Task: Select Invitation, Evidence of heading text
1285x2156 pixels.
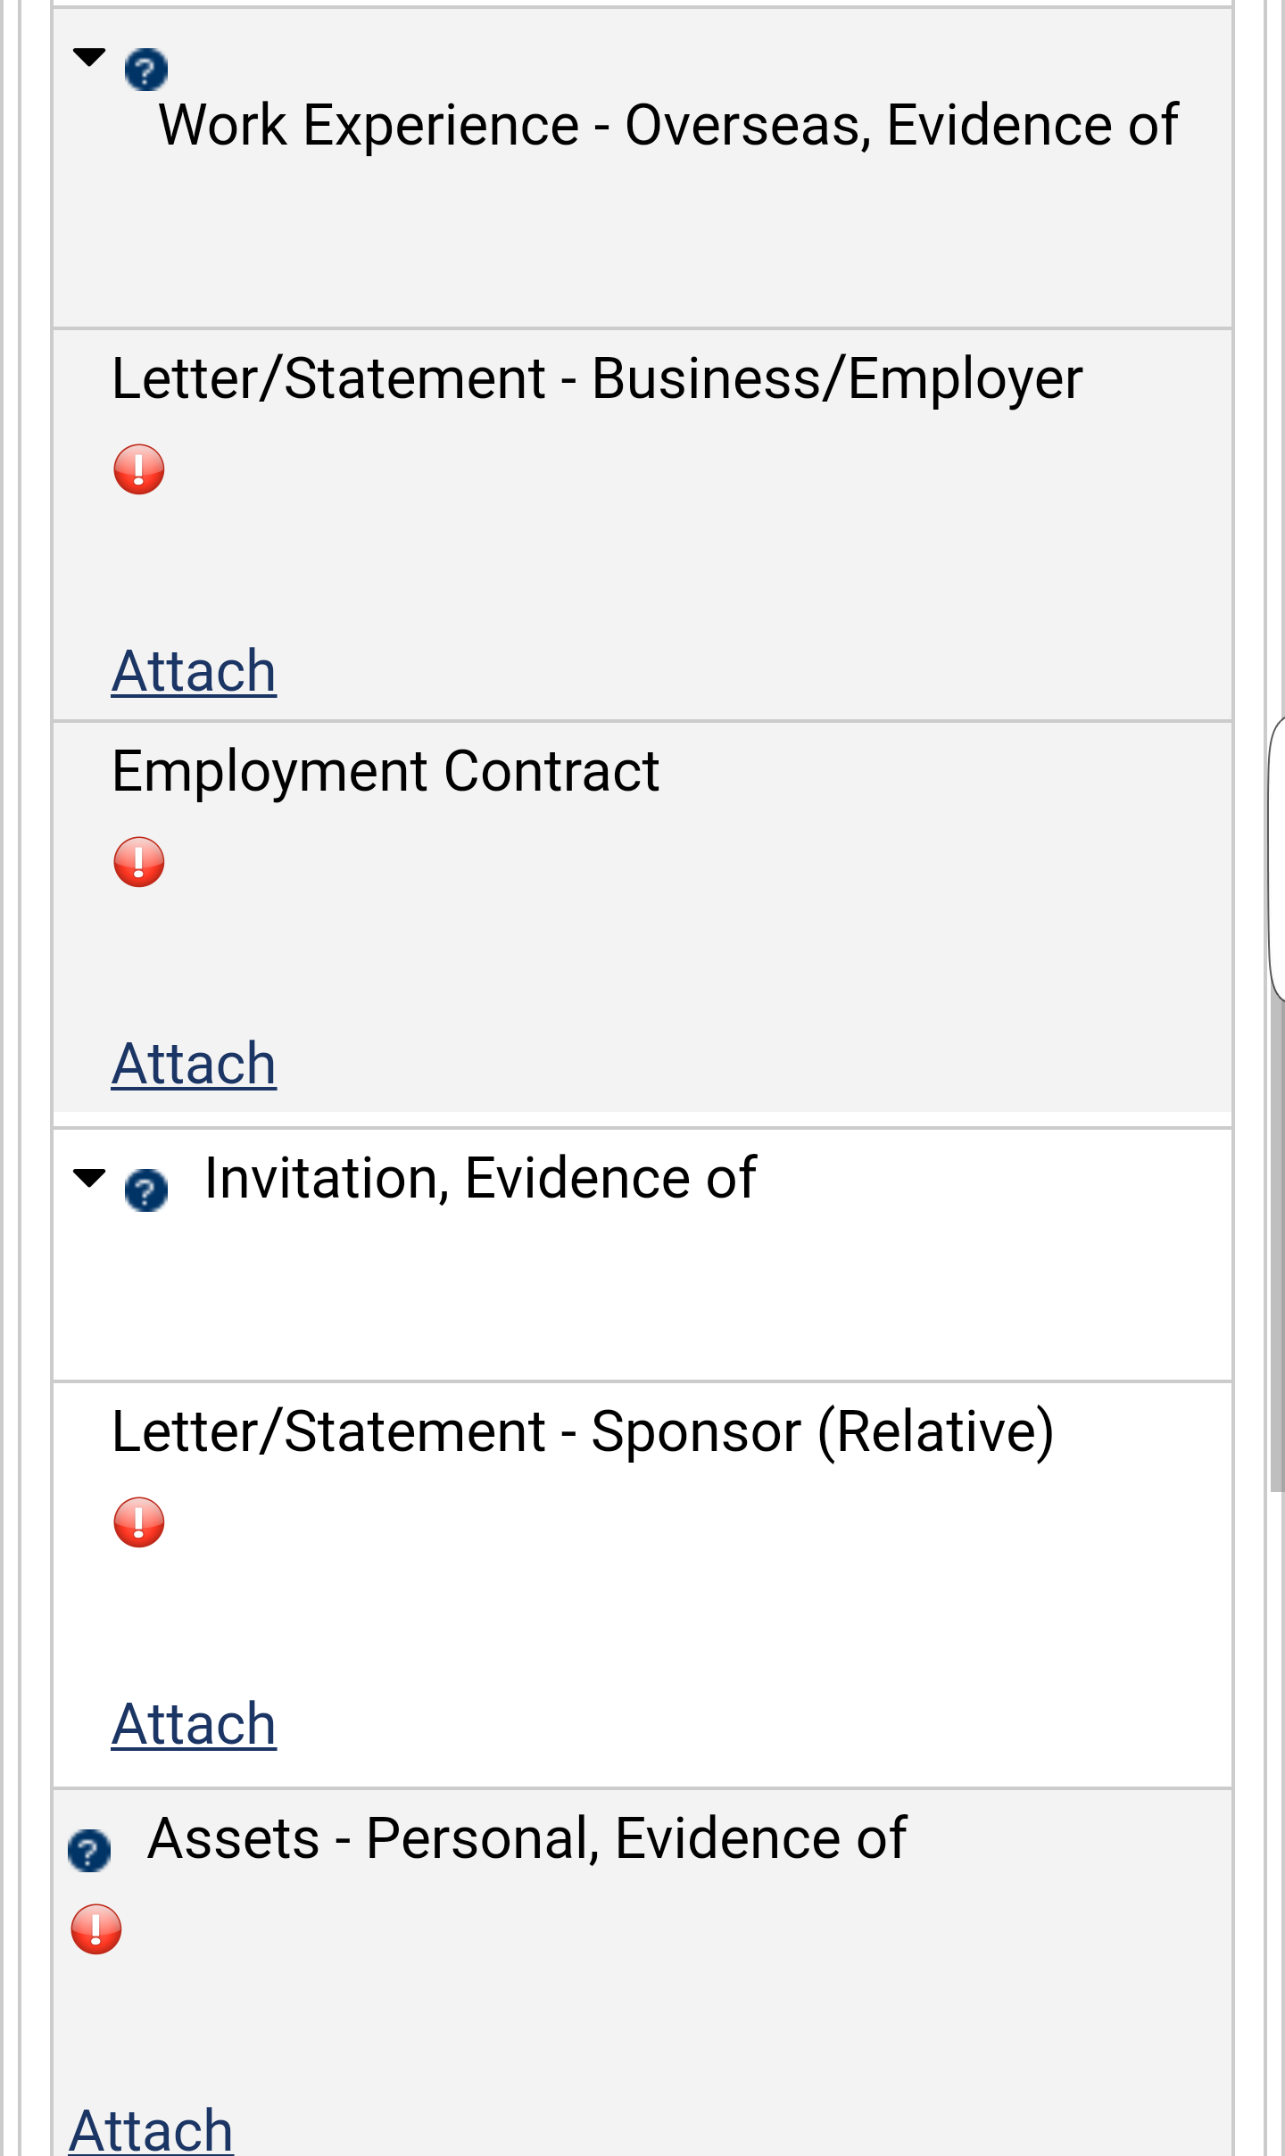Action: [x=480, y=1178]
